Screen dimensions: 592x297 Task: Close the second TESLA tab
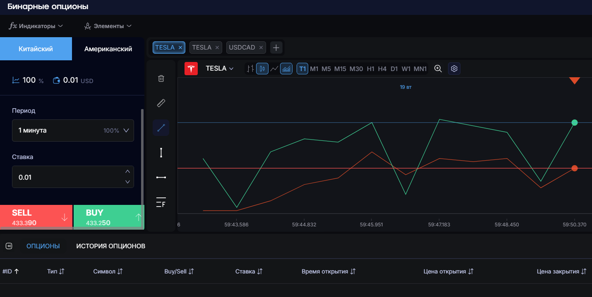[x=217, y=48]
